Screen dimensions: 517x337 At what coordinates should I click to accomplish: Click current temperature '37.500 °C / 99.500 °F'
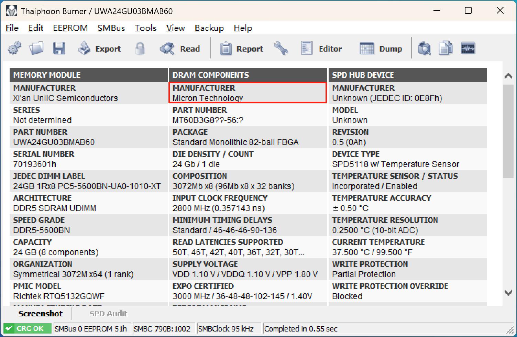point(372,252)
